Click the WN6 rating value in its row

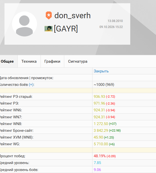tap(99, 110)
